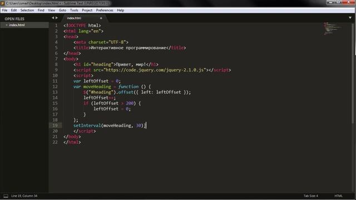This screenshot has width=356, height=200.
Task: Click the closing </body> tag
Action: click(72, 137)
